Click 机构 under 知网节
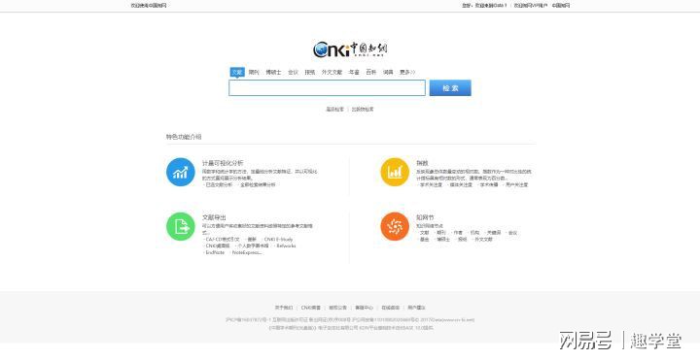The width and height of the screenshot is (700, 360). [474, 233]
